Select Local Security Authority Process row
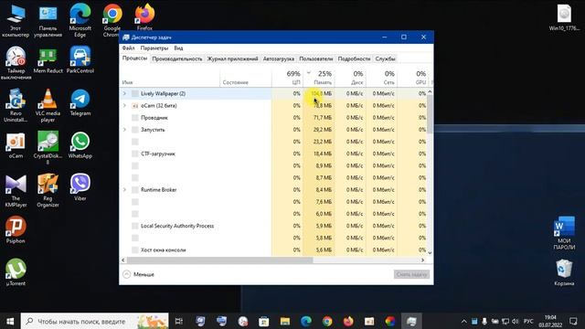 pyautogui.click(x=273, y=226)
